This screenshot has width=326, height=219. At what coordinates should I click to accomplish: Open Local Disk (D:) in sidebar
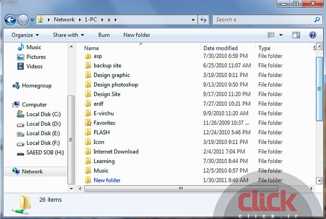coord(39,124)
